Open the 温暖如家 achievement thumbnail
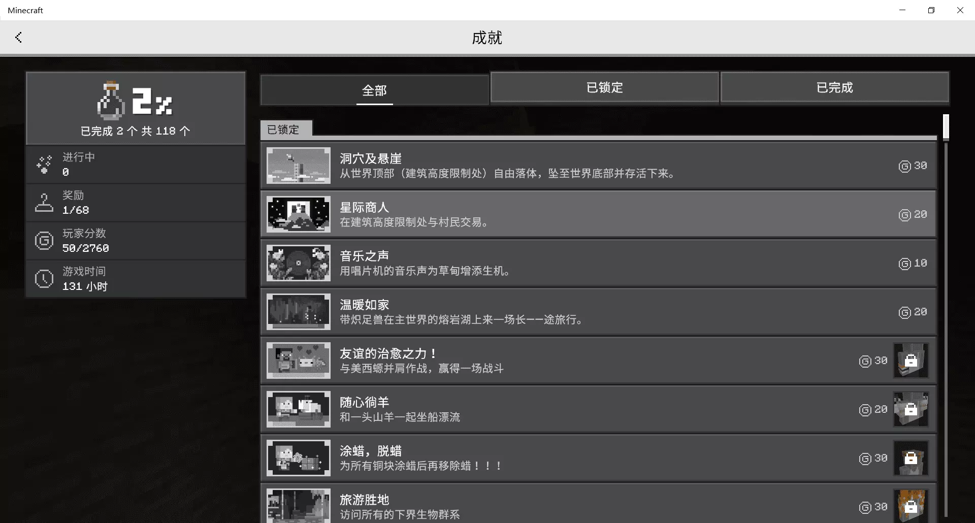 coord(299,312)
